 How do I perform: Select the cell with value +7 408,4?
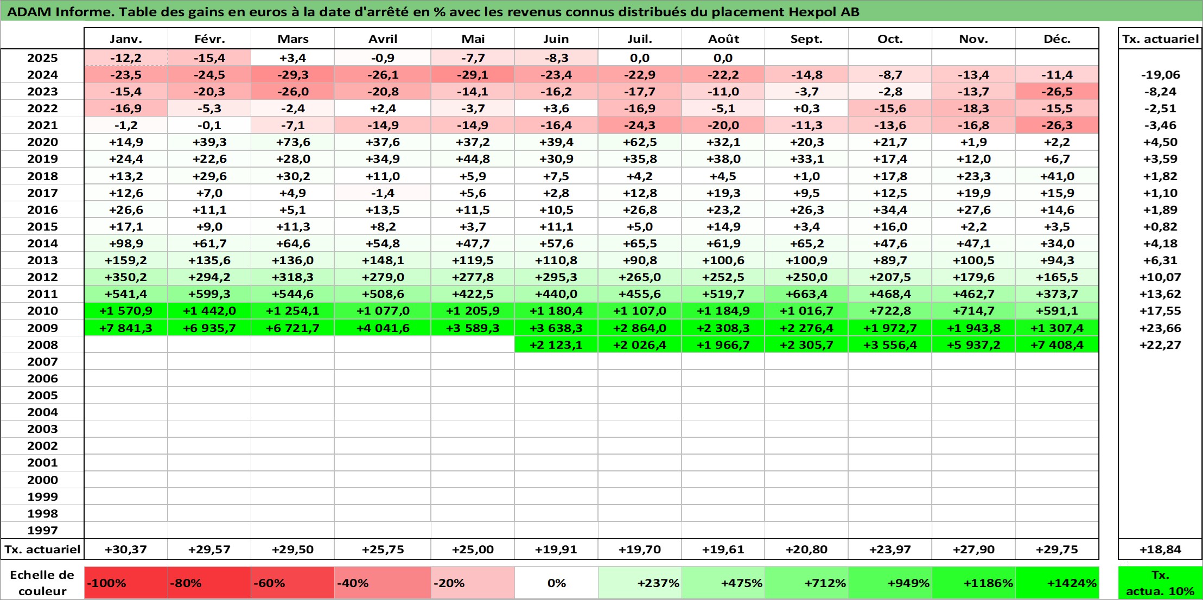click(x=1057, y=344)
